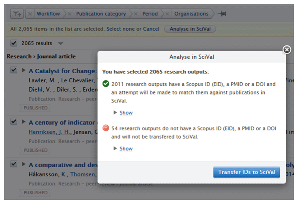This screenshot has height=203, width=297.
Task: Expand Show under 54 unmatched research outputs
Action: tap(126, 149)
